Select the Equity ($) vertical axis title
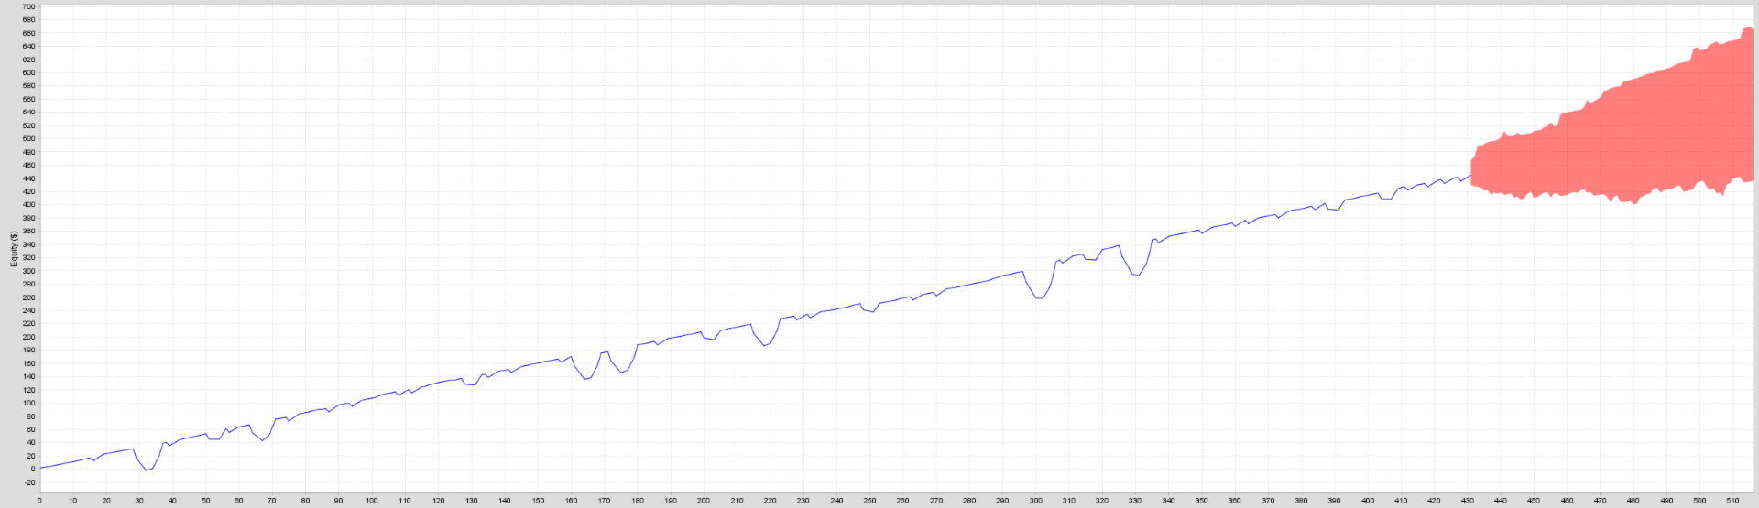This screenshot has height=508, width=1759. [15, 249]
